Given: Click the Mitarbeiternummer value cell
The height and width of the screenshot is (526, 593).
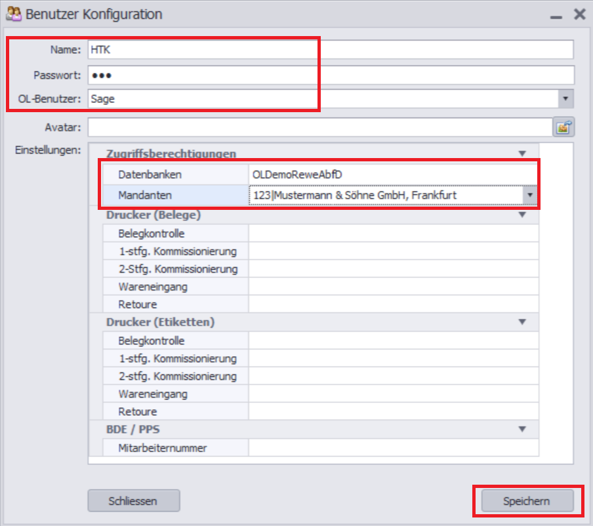Looking at the screenshot, I should point(394,448).
